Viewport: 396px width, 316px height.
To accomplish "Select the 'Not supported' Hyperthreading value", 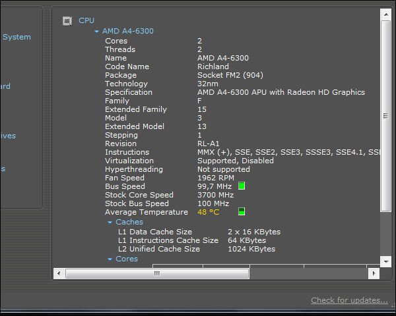I will (x=224, y=169).
